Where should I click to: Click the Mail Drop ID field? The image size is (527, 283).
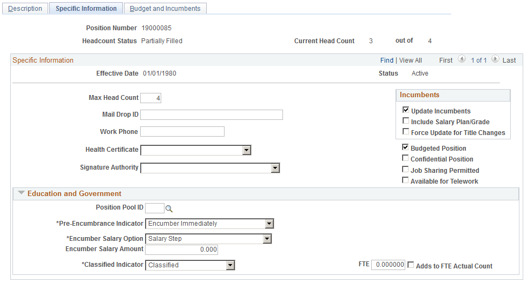click(x=212, y=114)
